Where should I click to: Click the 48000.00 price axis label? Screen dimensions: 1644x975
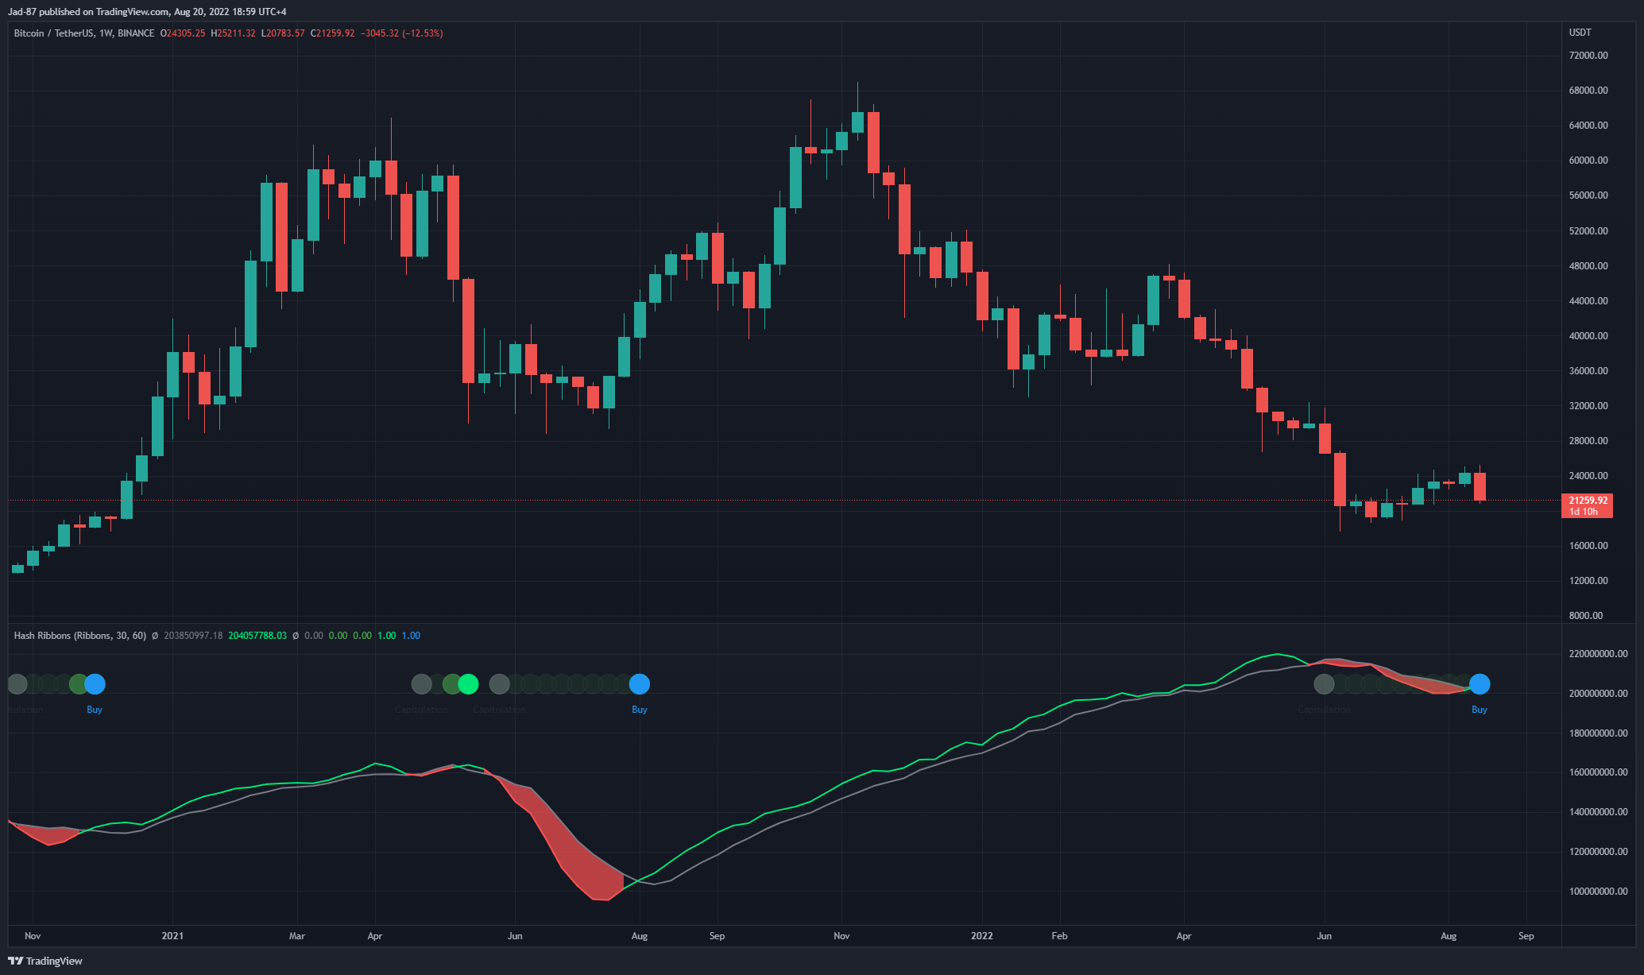coord(1588,266)
